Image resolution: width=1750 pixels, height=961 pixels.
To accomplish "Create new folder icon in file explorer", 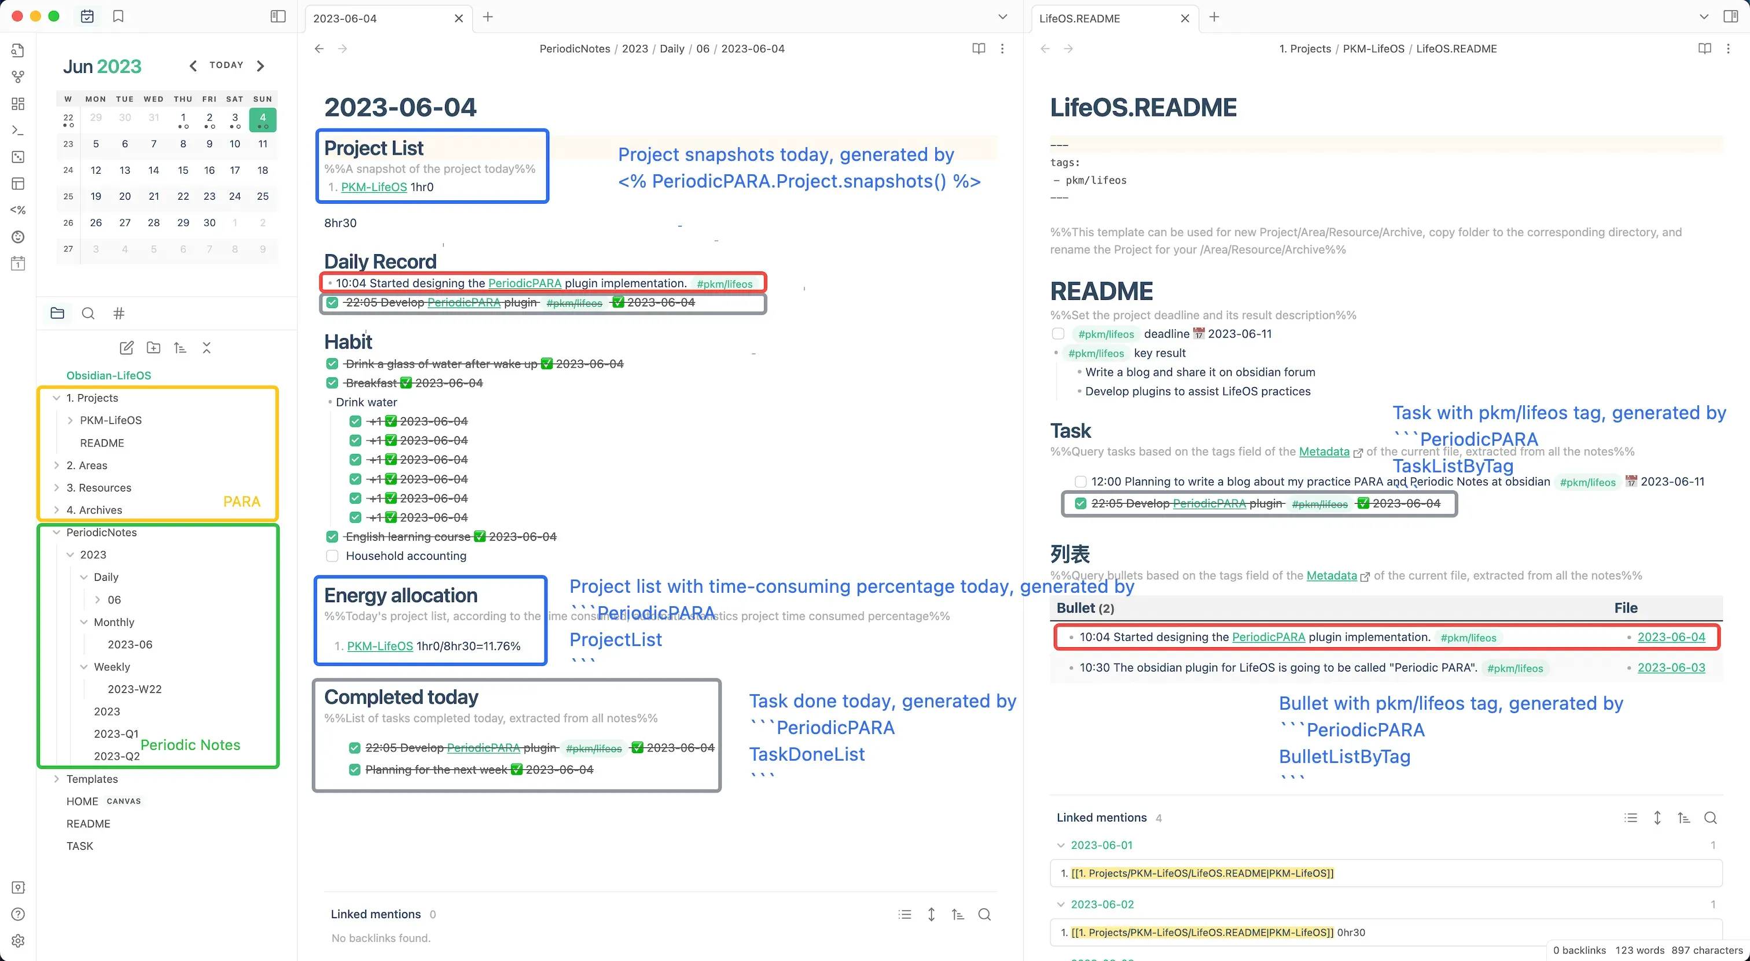I will click(x=153, y=348).
